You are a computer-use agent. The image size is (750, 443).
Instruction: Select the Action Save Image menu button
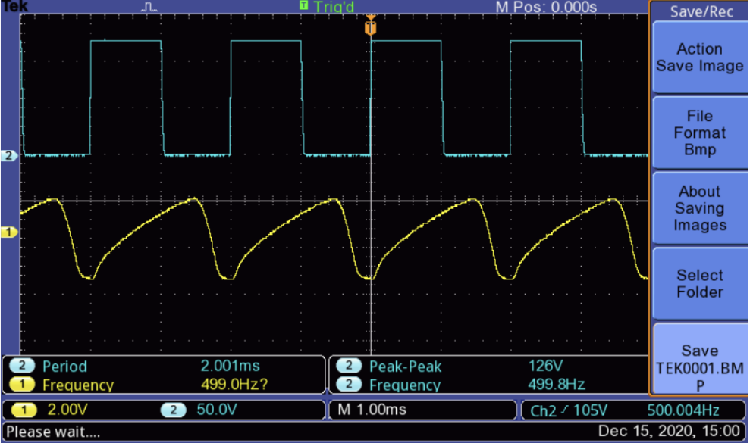coord(699,58)
